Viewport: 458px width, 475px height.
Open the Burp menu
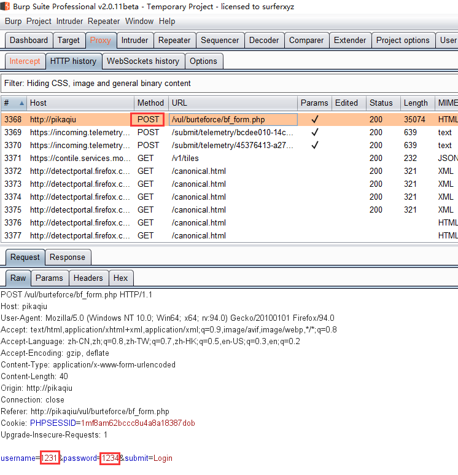(x=14, y=22)
